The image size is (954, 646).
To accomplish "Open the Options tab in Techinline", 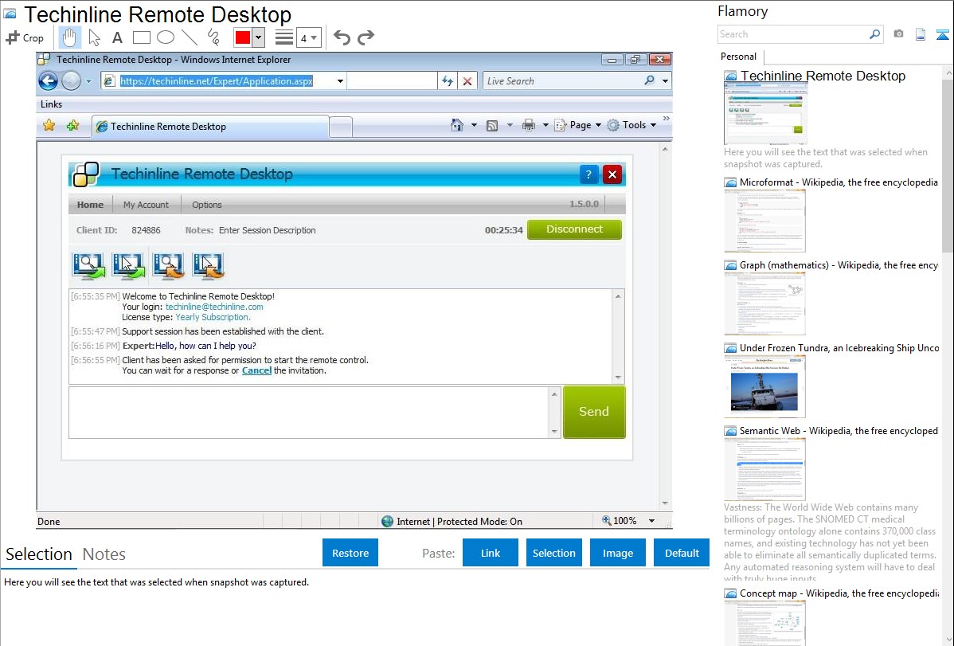I will coord(207,205).
